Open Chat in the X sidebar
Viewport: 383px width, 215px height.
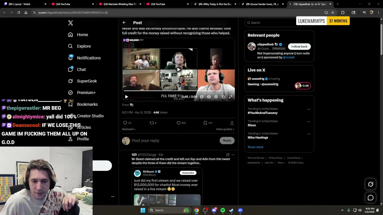pos(77,69)
